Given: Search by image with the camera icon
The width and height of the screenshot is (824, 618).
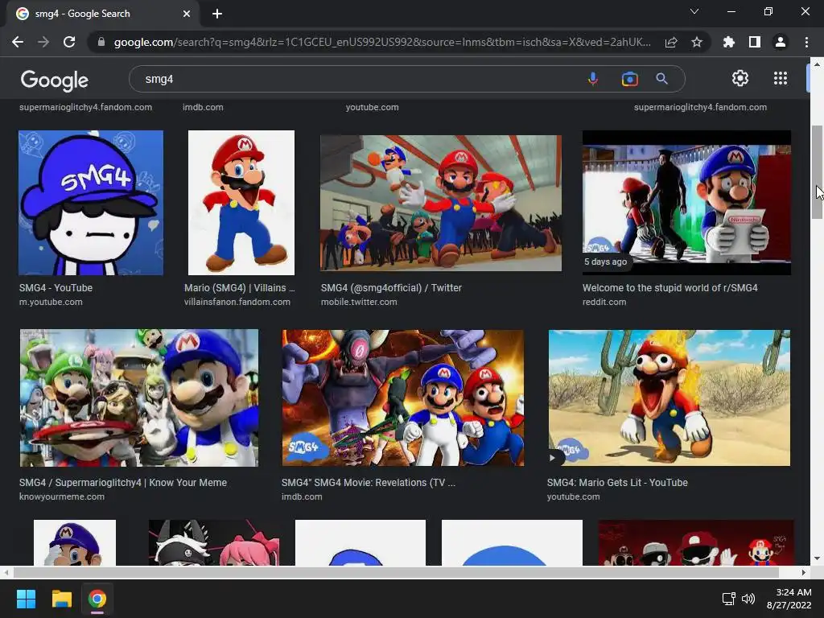Looking at the screenshot, I should click(x=629, y=79).
